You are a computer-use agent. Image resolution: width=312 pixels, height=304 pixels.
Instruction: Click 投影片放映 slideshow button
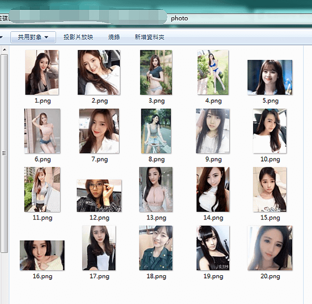point(78,37)
